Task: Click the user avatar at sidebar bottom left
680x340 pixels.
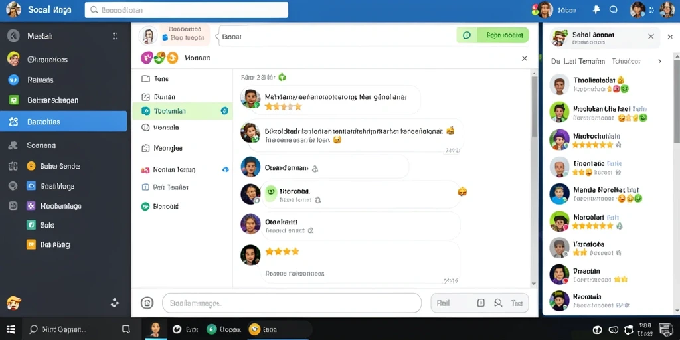Action: tap(13, 303)
